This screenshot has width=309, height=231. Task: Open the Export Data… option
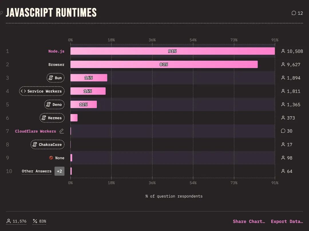pos(287,221)
